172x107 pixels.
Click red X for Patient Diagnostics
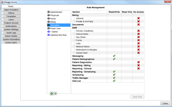(138, 62)
